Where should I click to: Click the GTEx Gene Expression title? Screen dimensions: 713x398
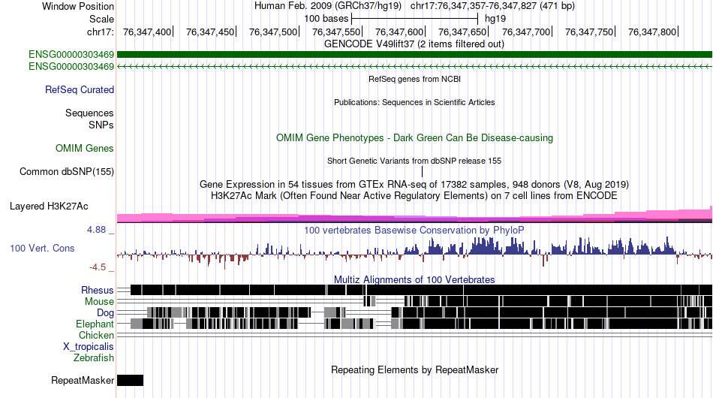point(414,185)
